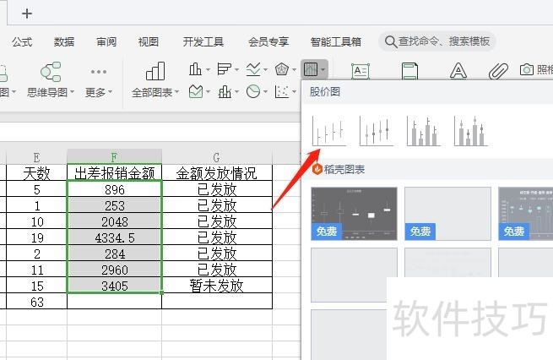The height and width of the screenshot is (360, 553).
Task: Insert a bar chart from the ribbon
Action: click(x=228, y=69)
